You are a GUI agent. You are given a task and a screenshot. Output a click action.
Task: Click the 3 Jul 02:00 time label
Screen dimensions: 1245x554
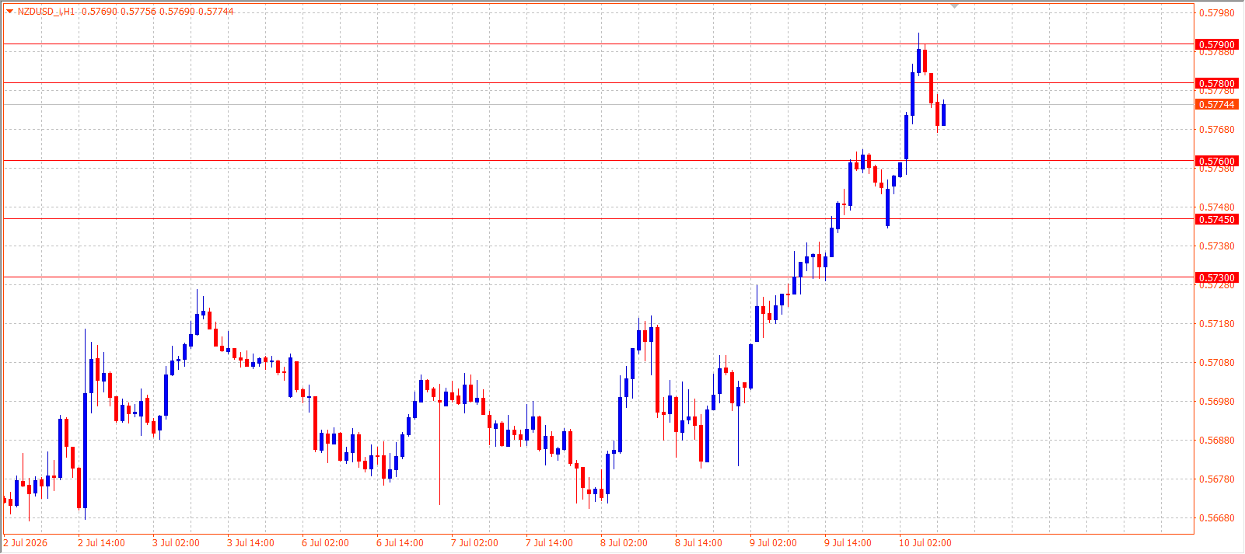click(176, 543)
